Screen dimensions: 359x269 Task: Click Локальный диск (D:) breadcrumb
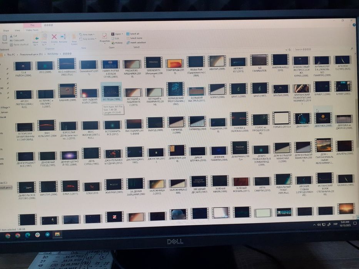[x=31, y=55]
